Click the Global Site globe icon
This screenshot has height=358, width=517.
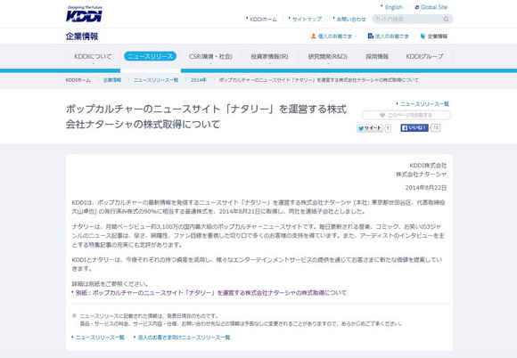(417, 7)
